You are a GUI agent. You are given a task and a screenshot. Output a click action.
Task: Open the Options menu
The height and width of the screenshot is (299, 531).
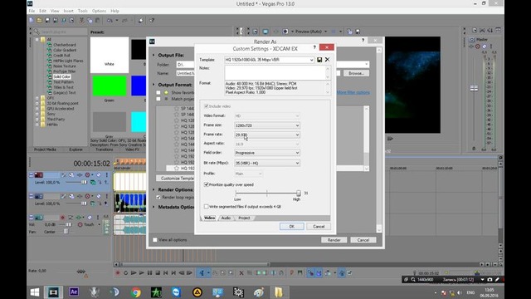click(x=99, y=11)
